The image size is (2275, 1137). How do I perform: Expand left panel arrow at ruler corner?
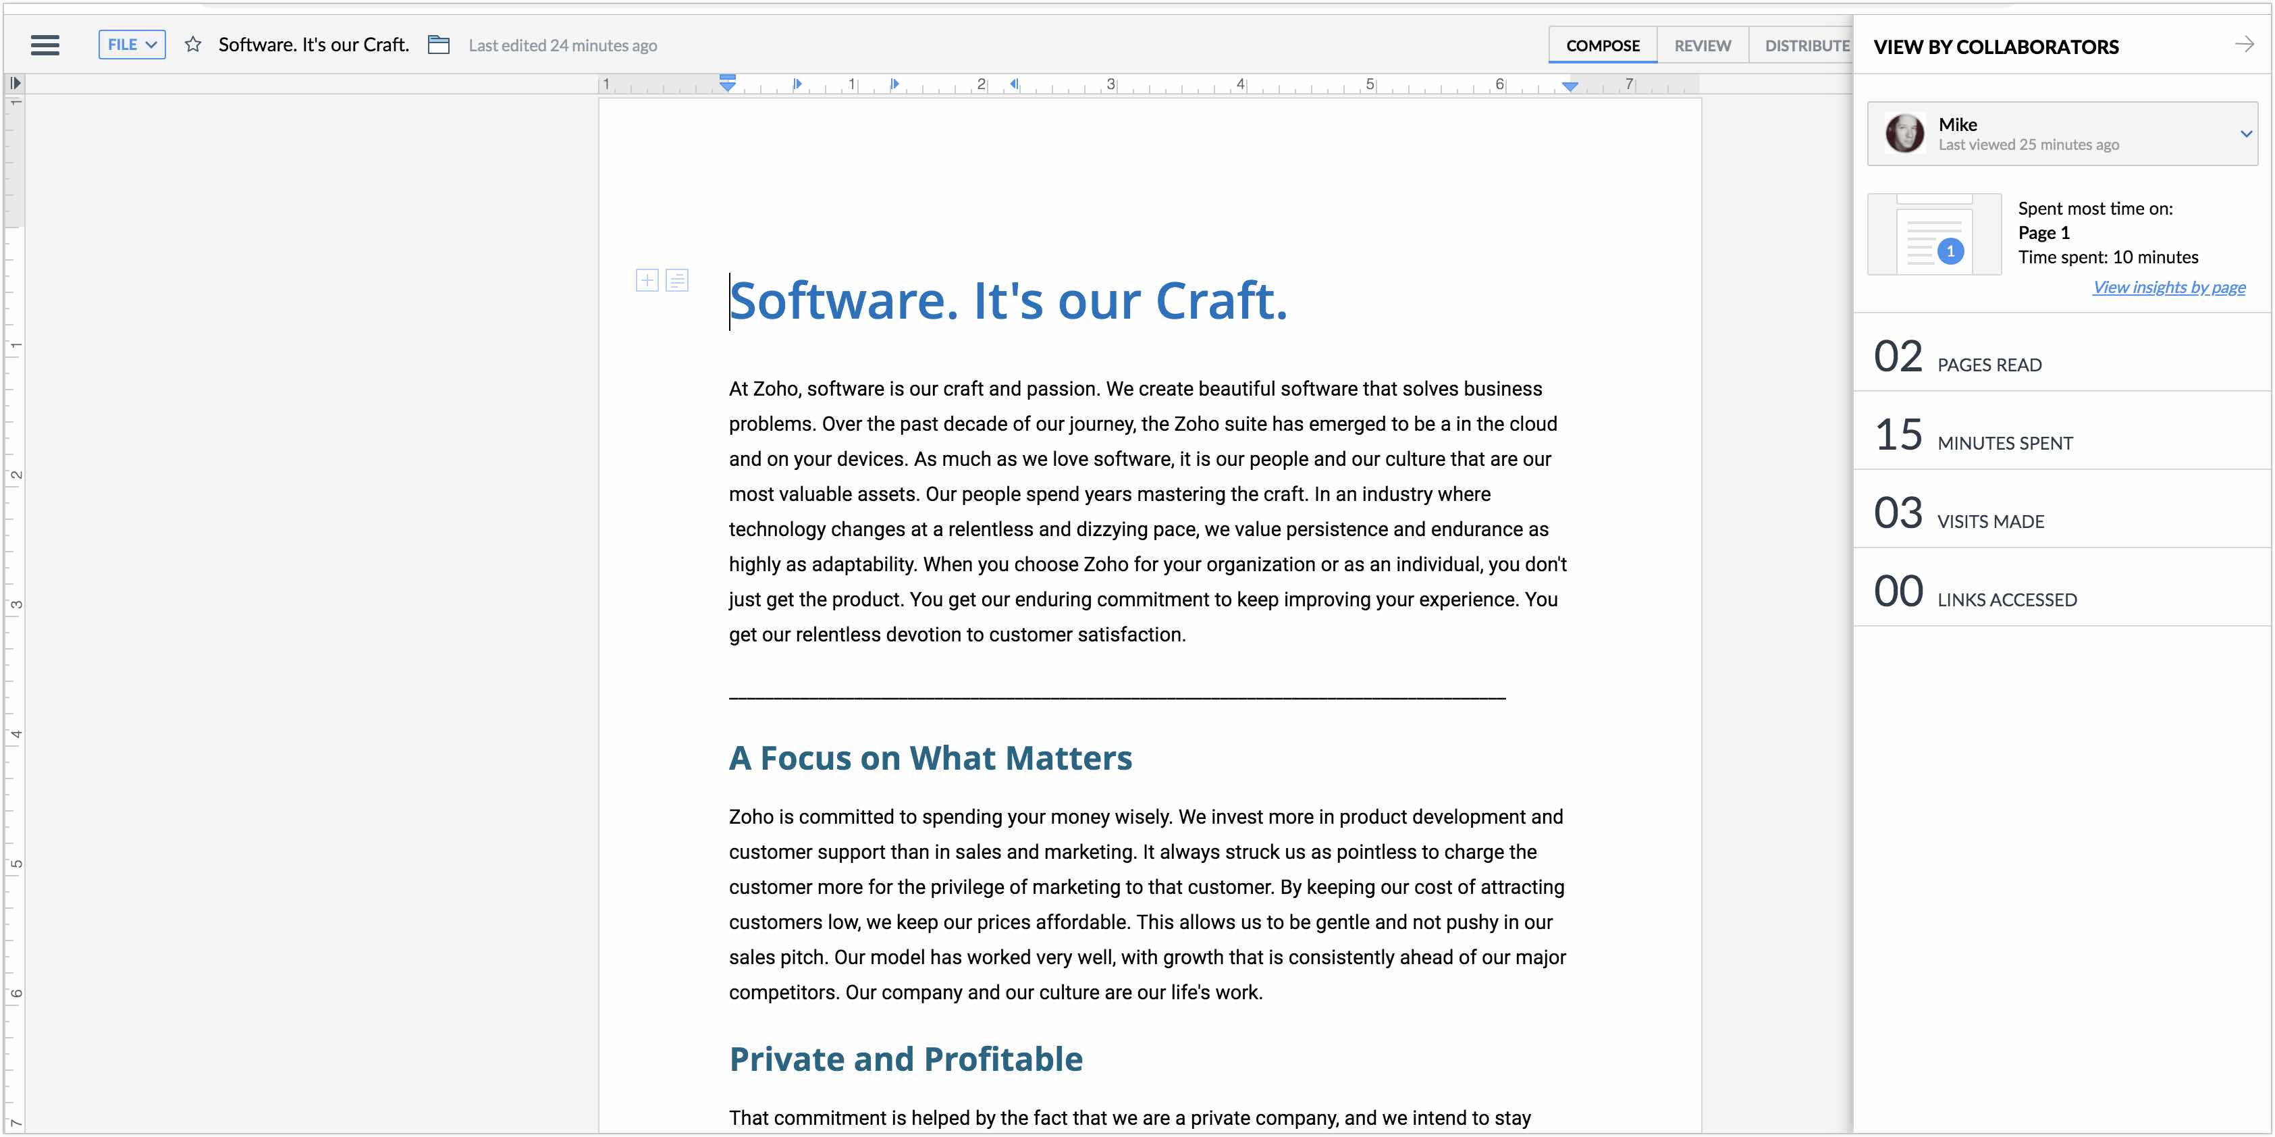click(x=15, y=83)
